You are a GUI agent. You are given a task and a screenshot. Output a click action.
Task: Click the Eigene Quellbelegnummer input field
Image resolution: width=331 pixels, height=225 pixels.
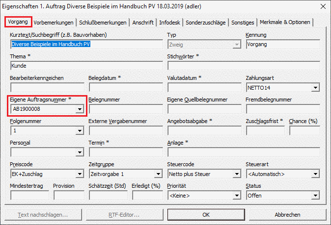(x=204, y=109)
